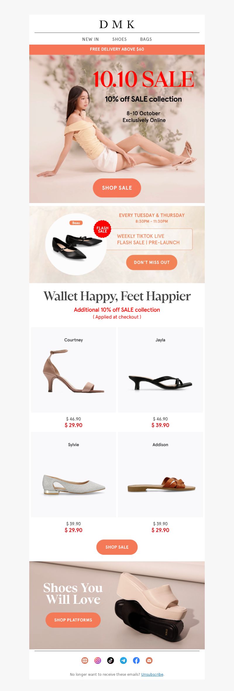This screenshot has height=691, width=234.
Task: Open the Shoes menu item
Action: coord(120,39)
